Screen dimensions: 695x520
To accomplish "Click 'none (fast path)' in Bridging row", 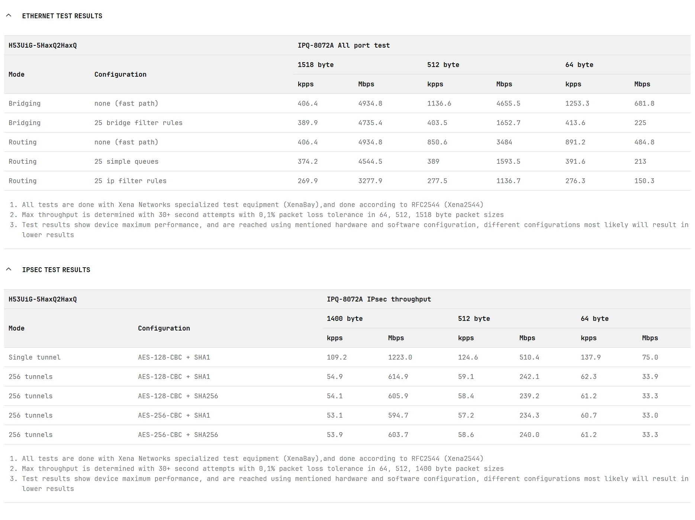I will click(x=126, y=103).
